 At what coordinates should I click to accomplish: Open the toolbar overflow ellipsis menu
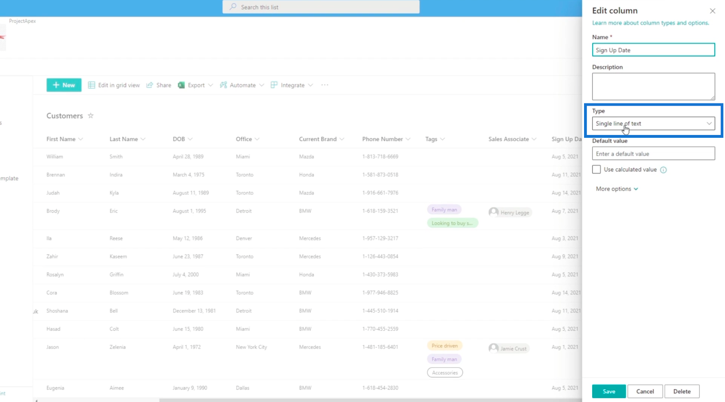click(x=324, y=85)
